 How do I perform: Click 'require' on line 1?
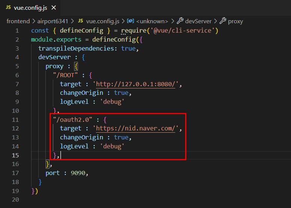click(x=134, y=31)
